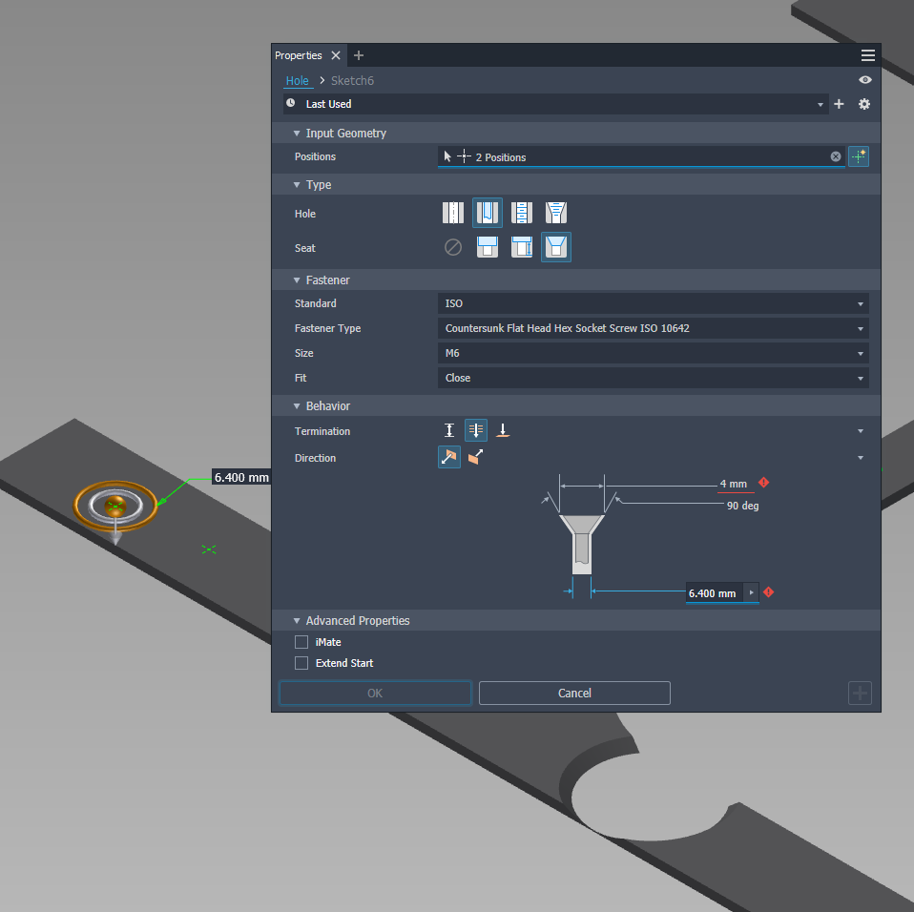Screen dimensions: 914x912
Task: Select the Simple hole type
Action: pos(452,213)
